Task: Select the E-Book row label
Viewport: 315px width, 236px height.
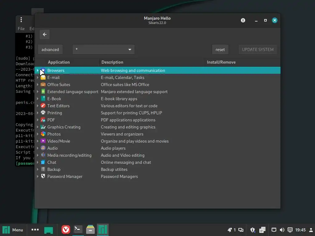Action: pyautogui.click(x=54, y=99)
